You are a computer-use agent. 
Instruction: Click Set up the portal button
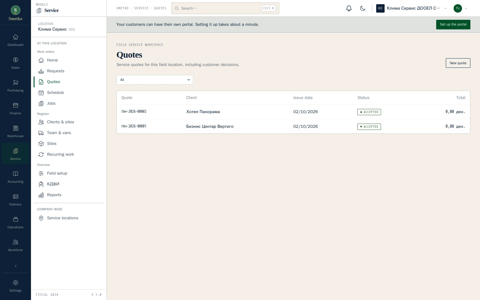tap(453, 25)
